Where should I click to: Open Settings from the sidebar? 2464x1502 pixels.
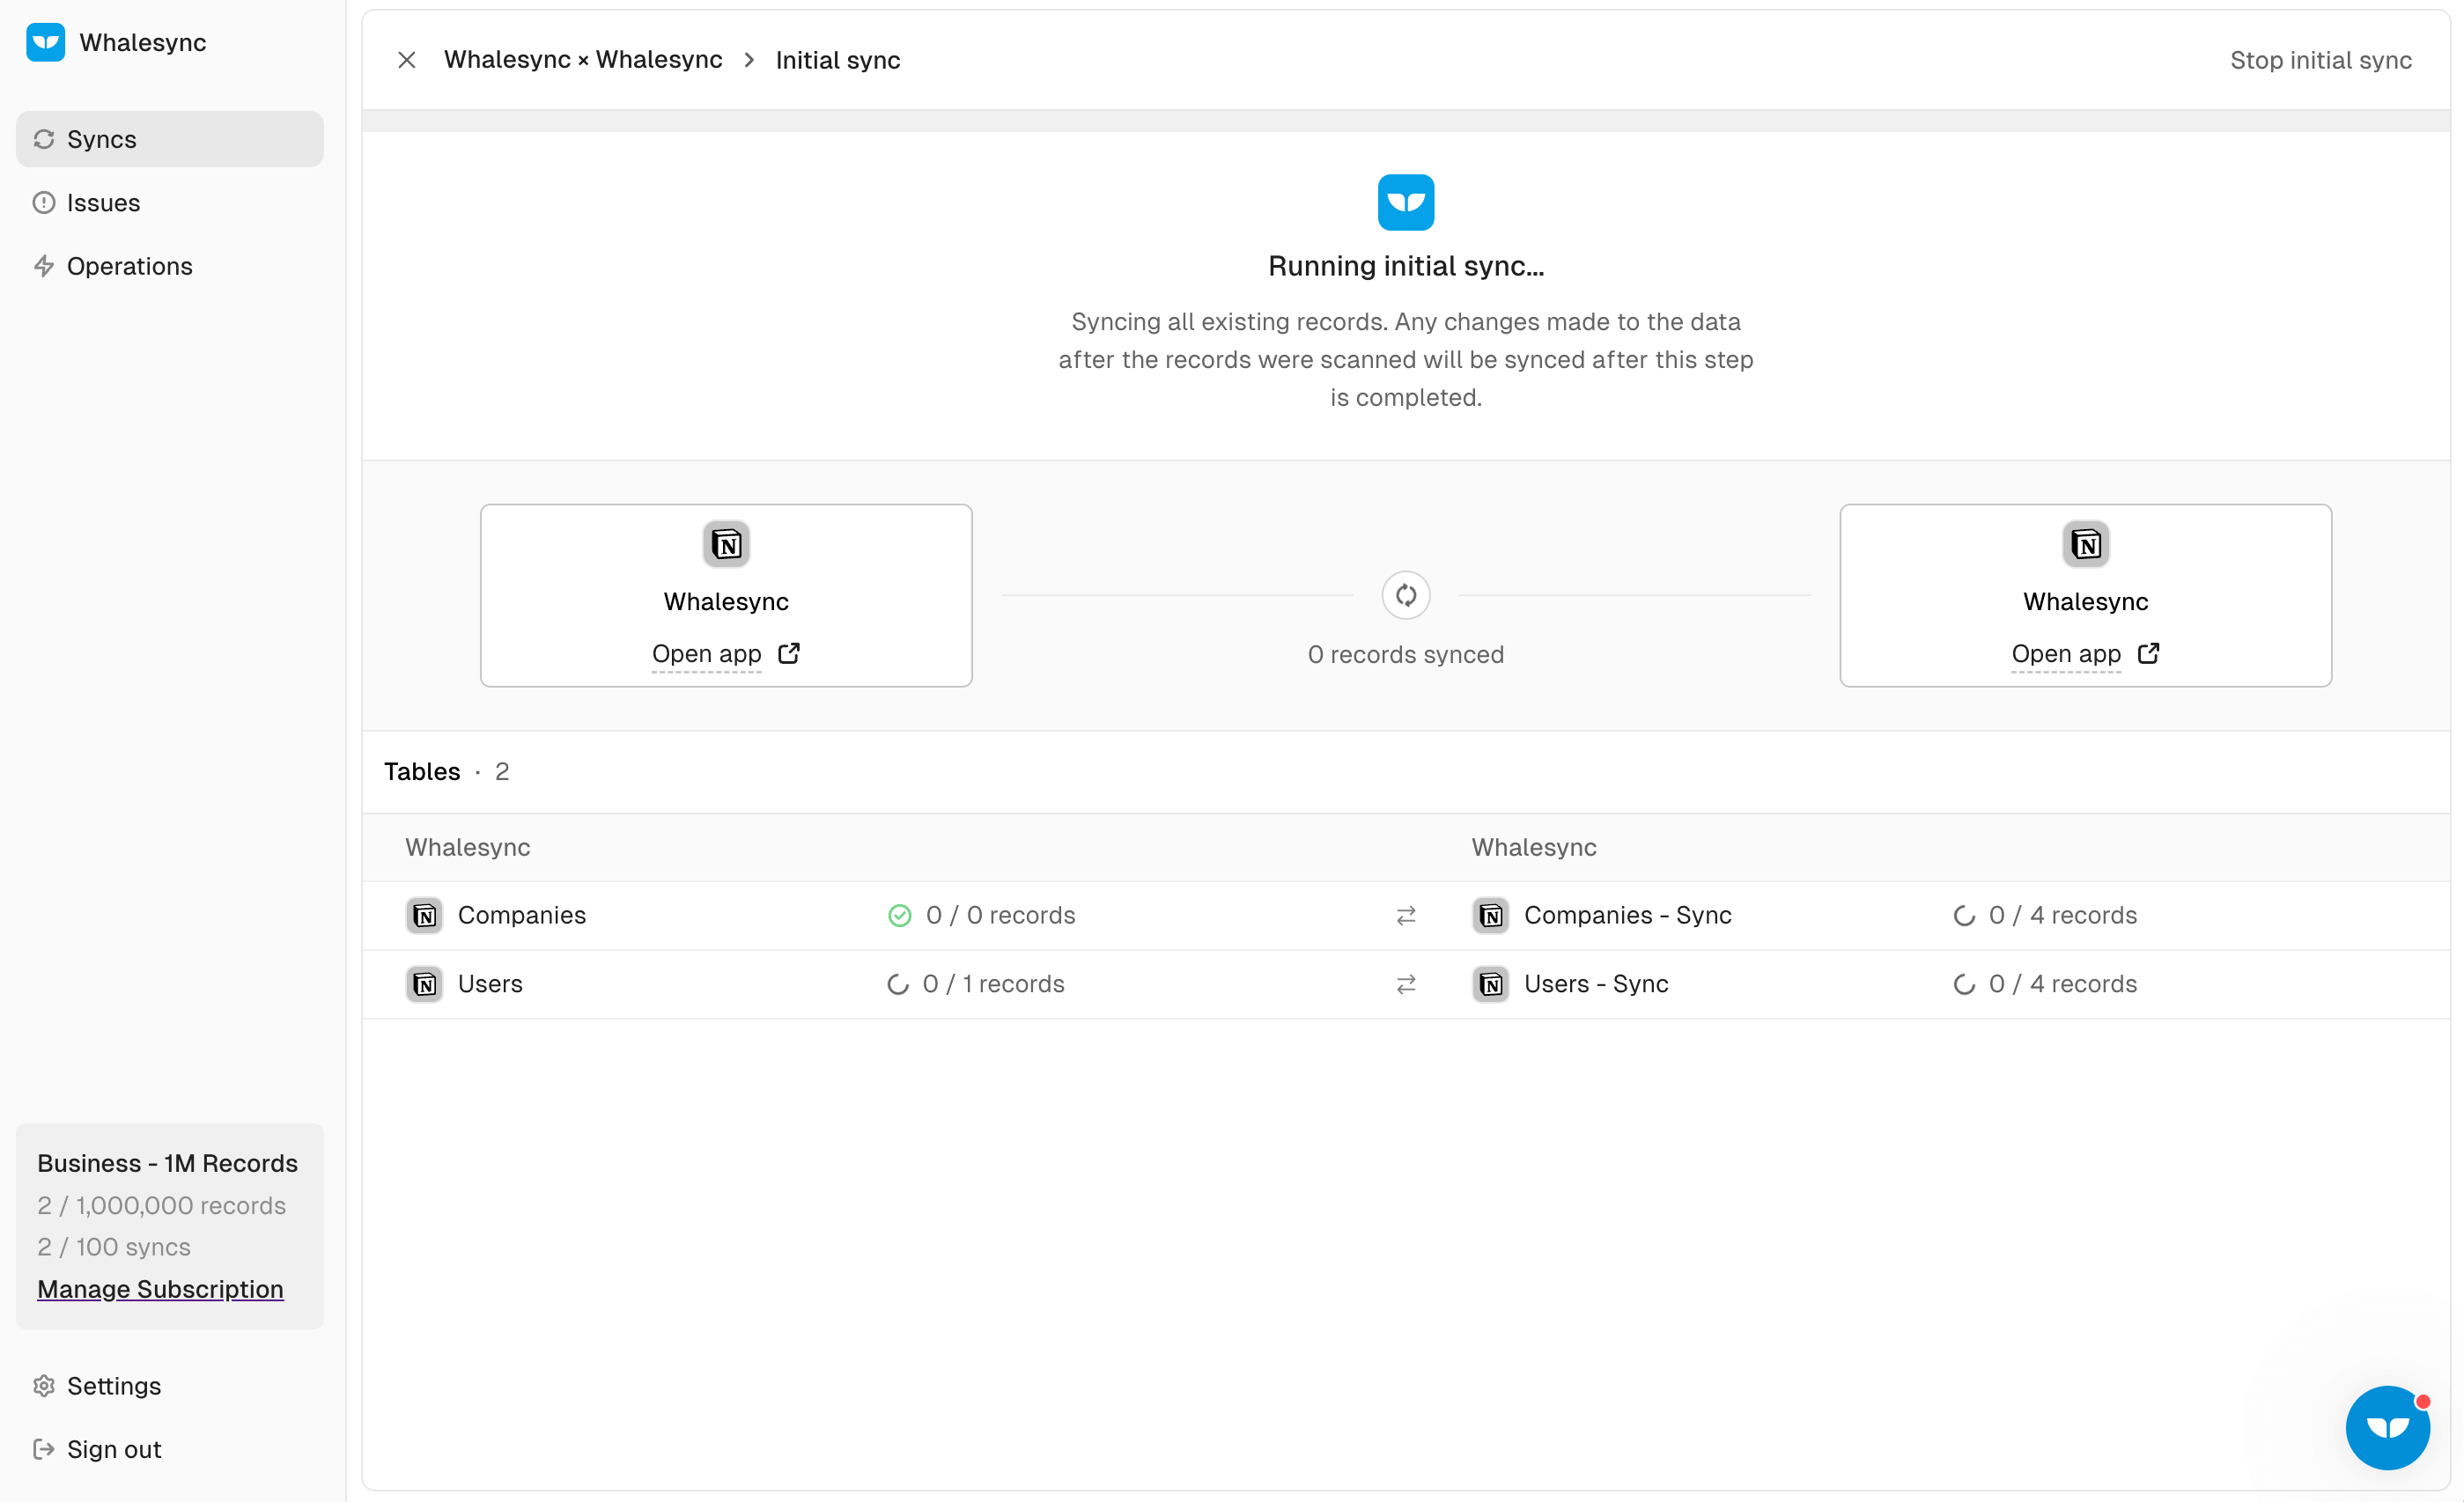point(170,1386)
